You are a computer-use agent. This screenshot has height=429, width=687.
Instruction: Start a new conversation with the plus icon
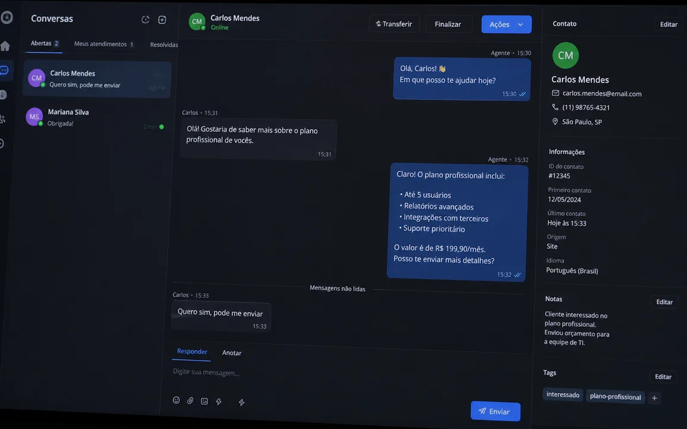point(162,20)
